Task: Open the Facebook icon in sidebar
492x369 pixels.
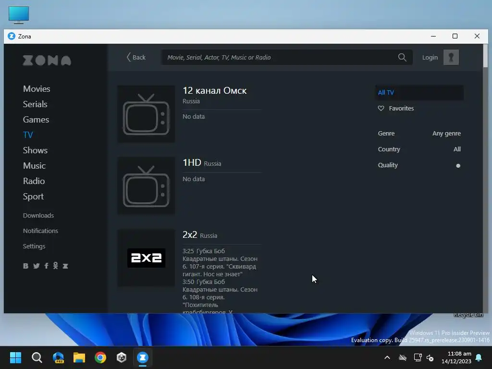Action: click(47, 266)
